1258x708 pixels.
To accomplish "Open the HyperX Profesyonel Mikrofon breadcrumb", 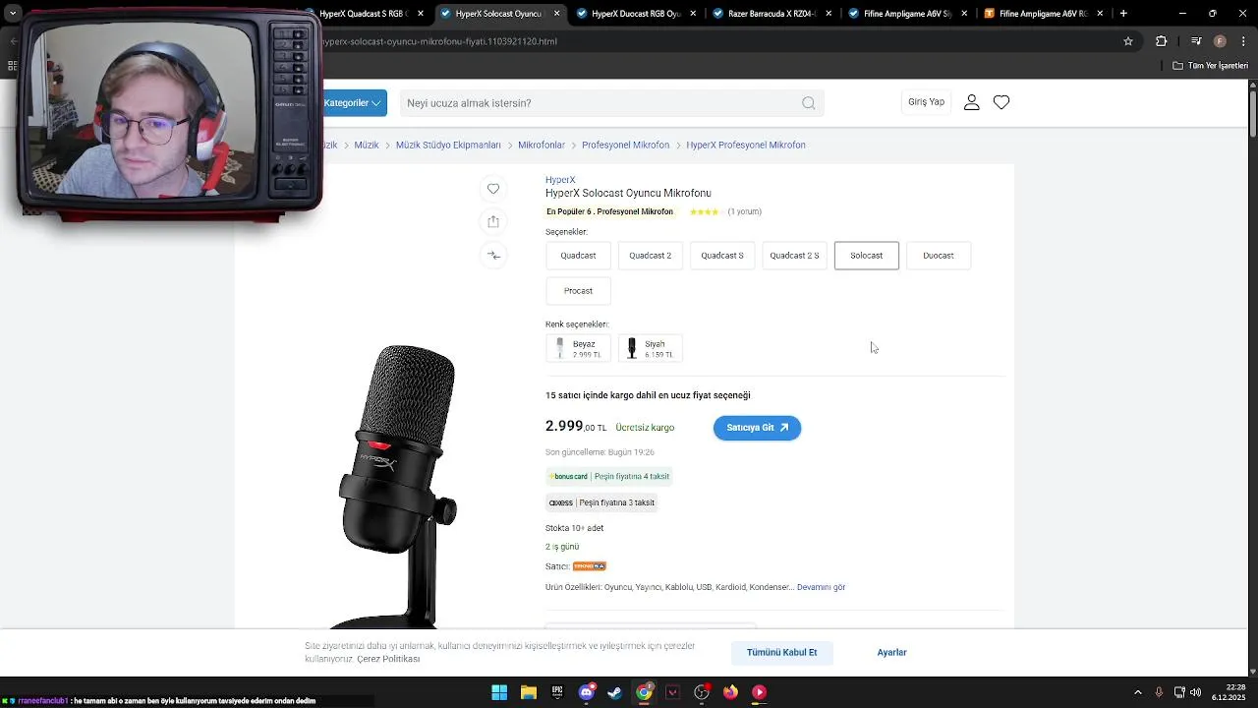I will [746, 146].
